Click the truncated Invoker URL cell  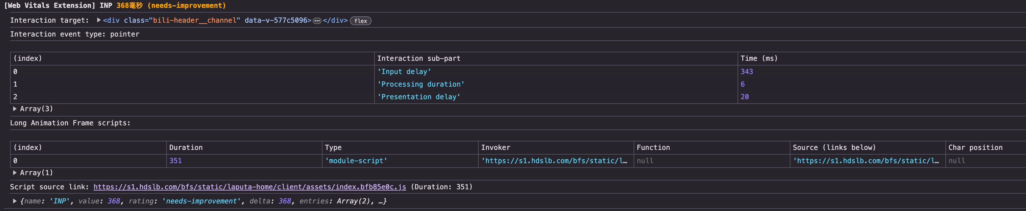click(554, 161)
